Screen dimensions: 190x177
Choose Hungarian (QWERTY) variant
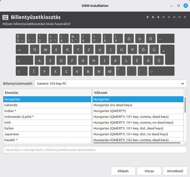(138, 111)
